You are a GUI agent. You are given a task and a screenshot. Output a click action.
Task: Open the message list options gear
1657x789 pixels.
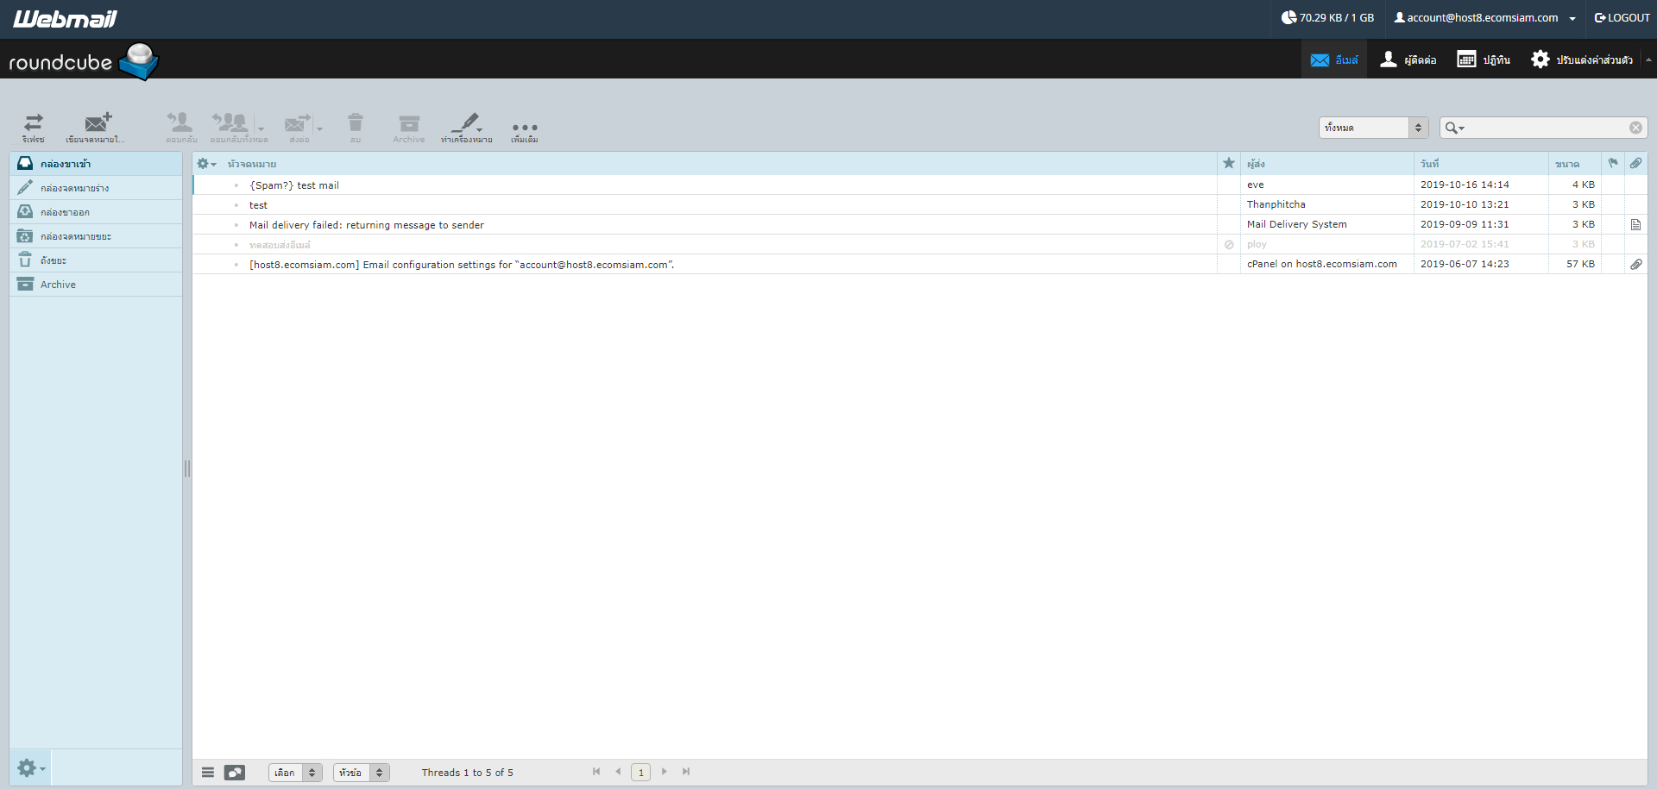(x=205, y=163)
